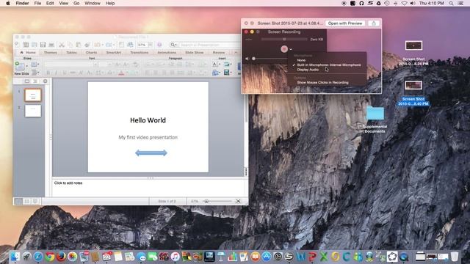Open the New Slide dropdown arrow
The width and height of the screenshot is (470, 264).
27,66
